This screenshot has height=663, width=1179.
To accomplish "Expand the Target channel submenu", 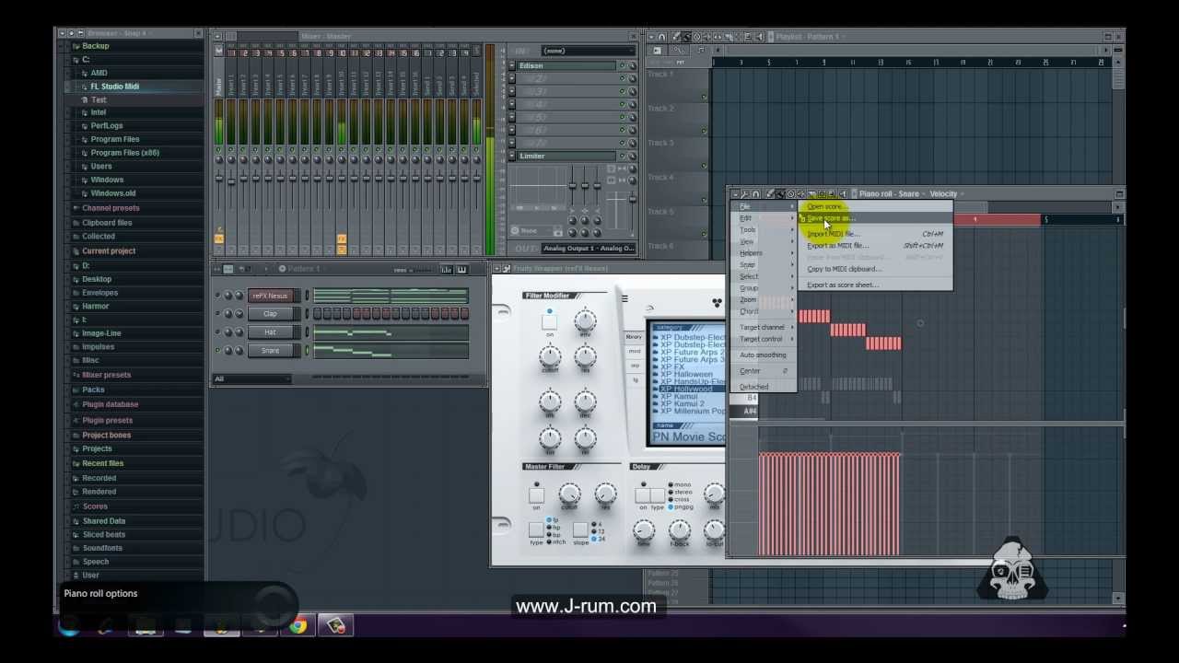I will (x=765, y=327).
